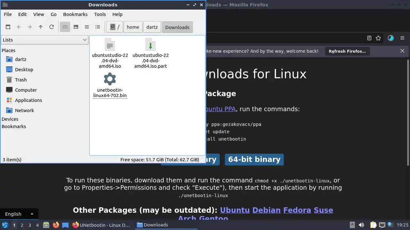Select ubuntustudio-22.04-dvd-amd64.iso file

(x=110, y=53)
